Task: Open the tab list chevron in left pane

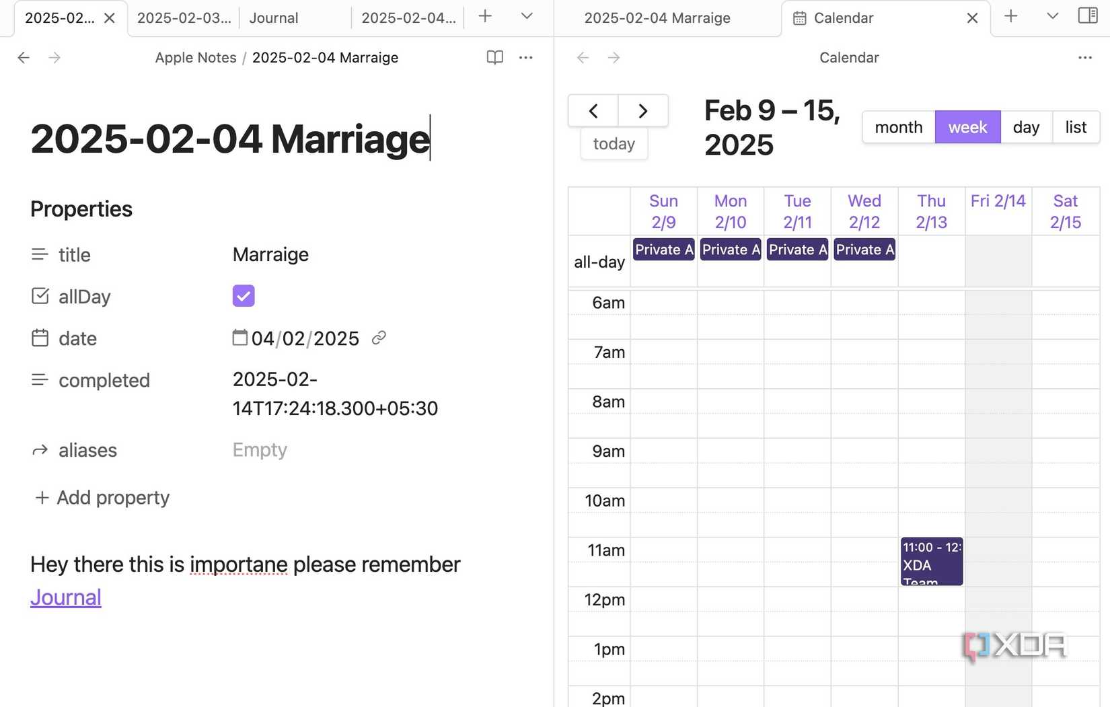Action: 526,16
